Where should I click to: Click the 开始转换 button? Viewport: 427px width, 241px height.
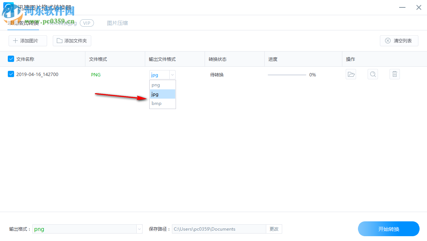pos(388,229)
